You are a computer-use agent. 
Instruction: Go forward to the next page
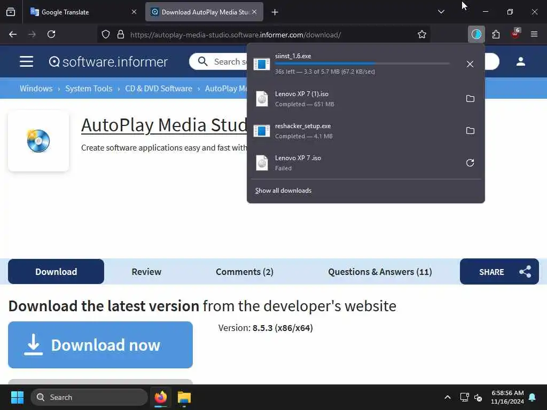[x=32, y=34]
